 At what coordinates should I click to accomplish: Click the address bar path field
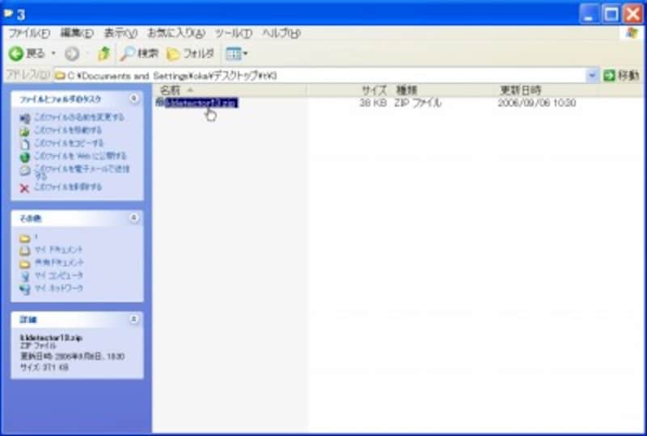pos(319,76)
